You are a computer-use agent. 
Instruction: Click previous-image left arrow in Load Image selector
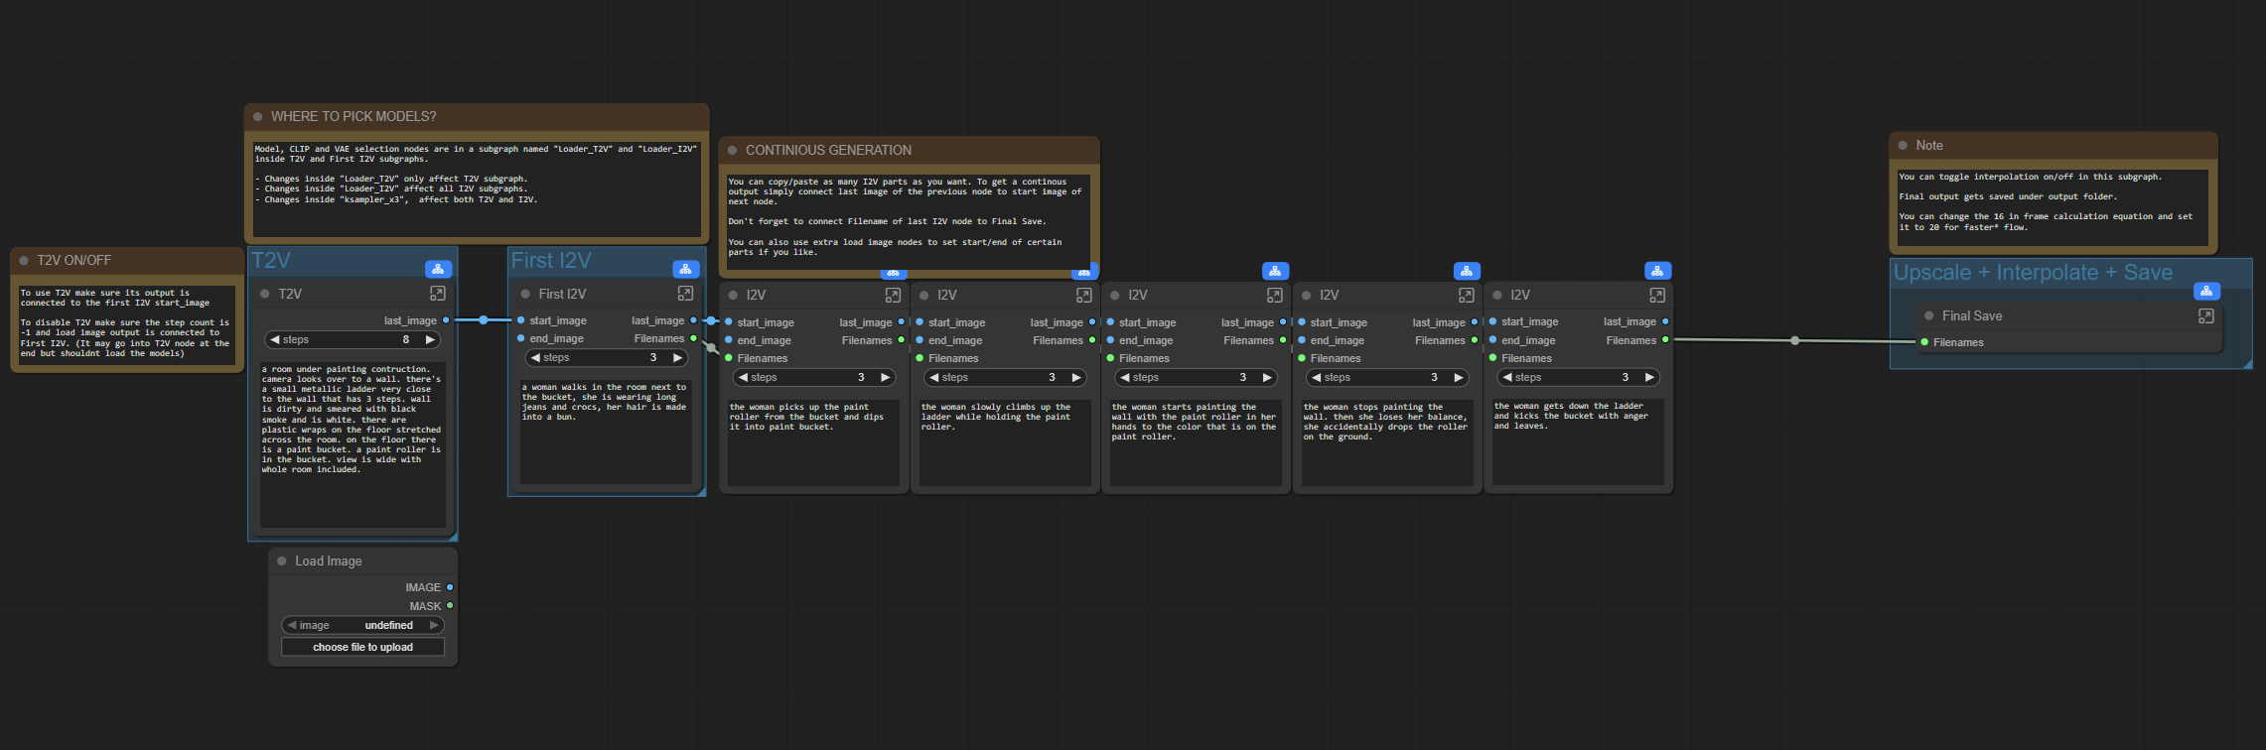coord(291,625)
